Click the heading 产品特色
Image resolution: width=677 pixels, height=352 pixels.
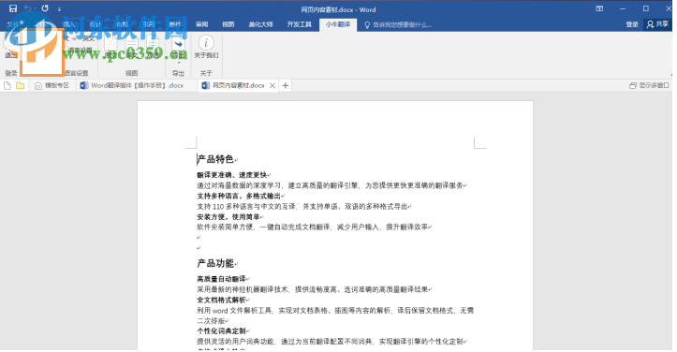[215, 159]
